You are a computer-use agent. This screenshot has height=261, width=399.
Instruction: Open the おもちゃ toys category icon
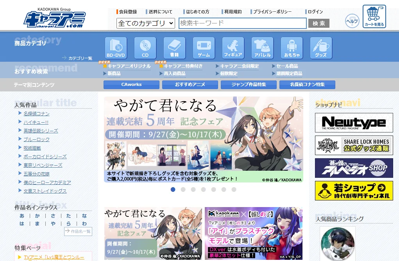[292, 48]
